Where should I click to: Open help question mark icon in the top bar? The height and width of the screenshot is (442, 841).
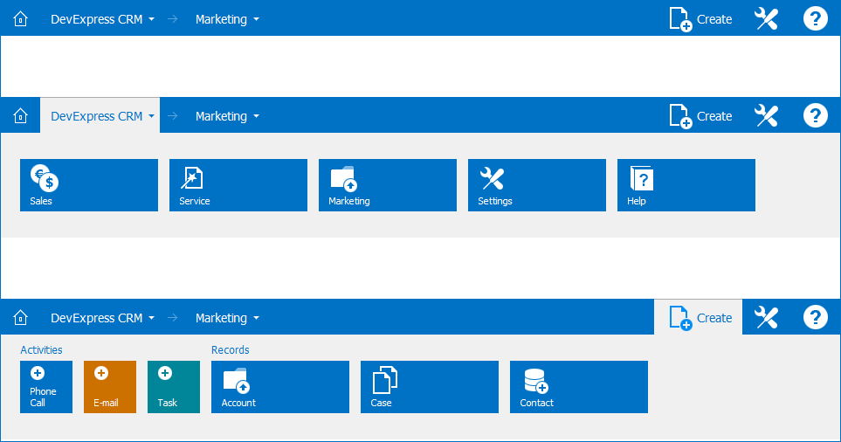tap(815, 19)
